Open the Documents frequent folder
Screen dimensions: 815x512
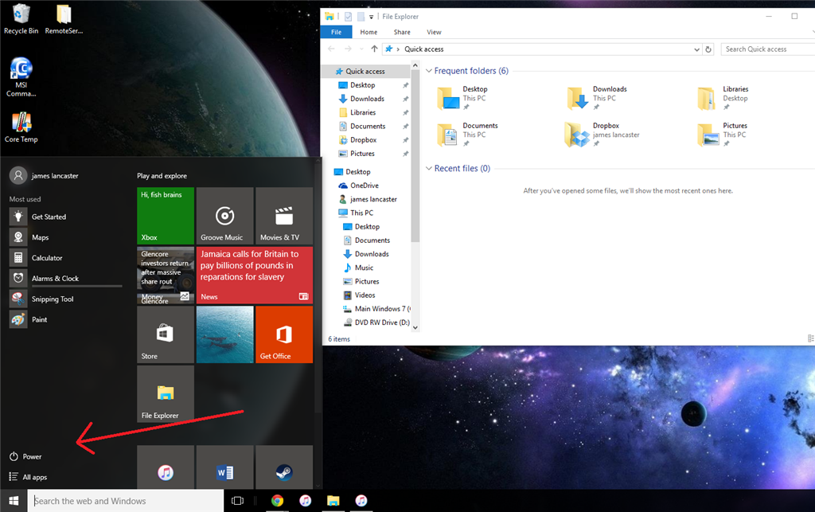click(467, 135)
